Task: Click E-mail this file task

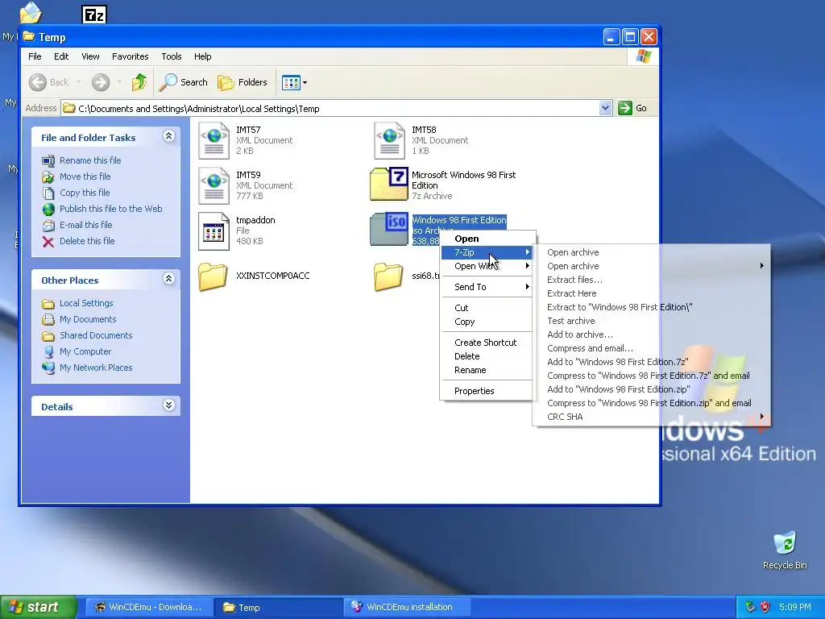Action: (85, 225)
